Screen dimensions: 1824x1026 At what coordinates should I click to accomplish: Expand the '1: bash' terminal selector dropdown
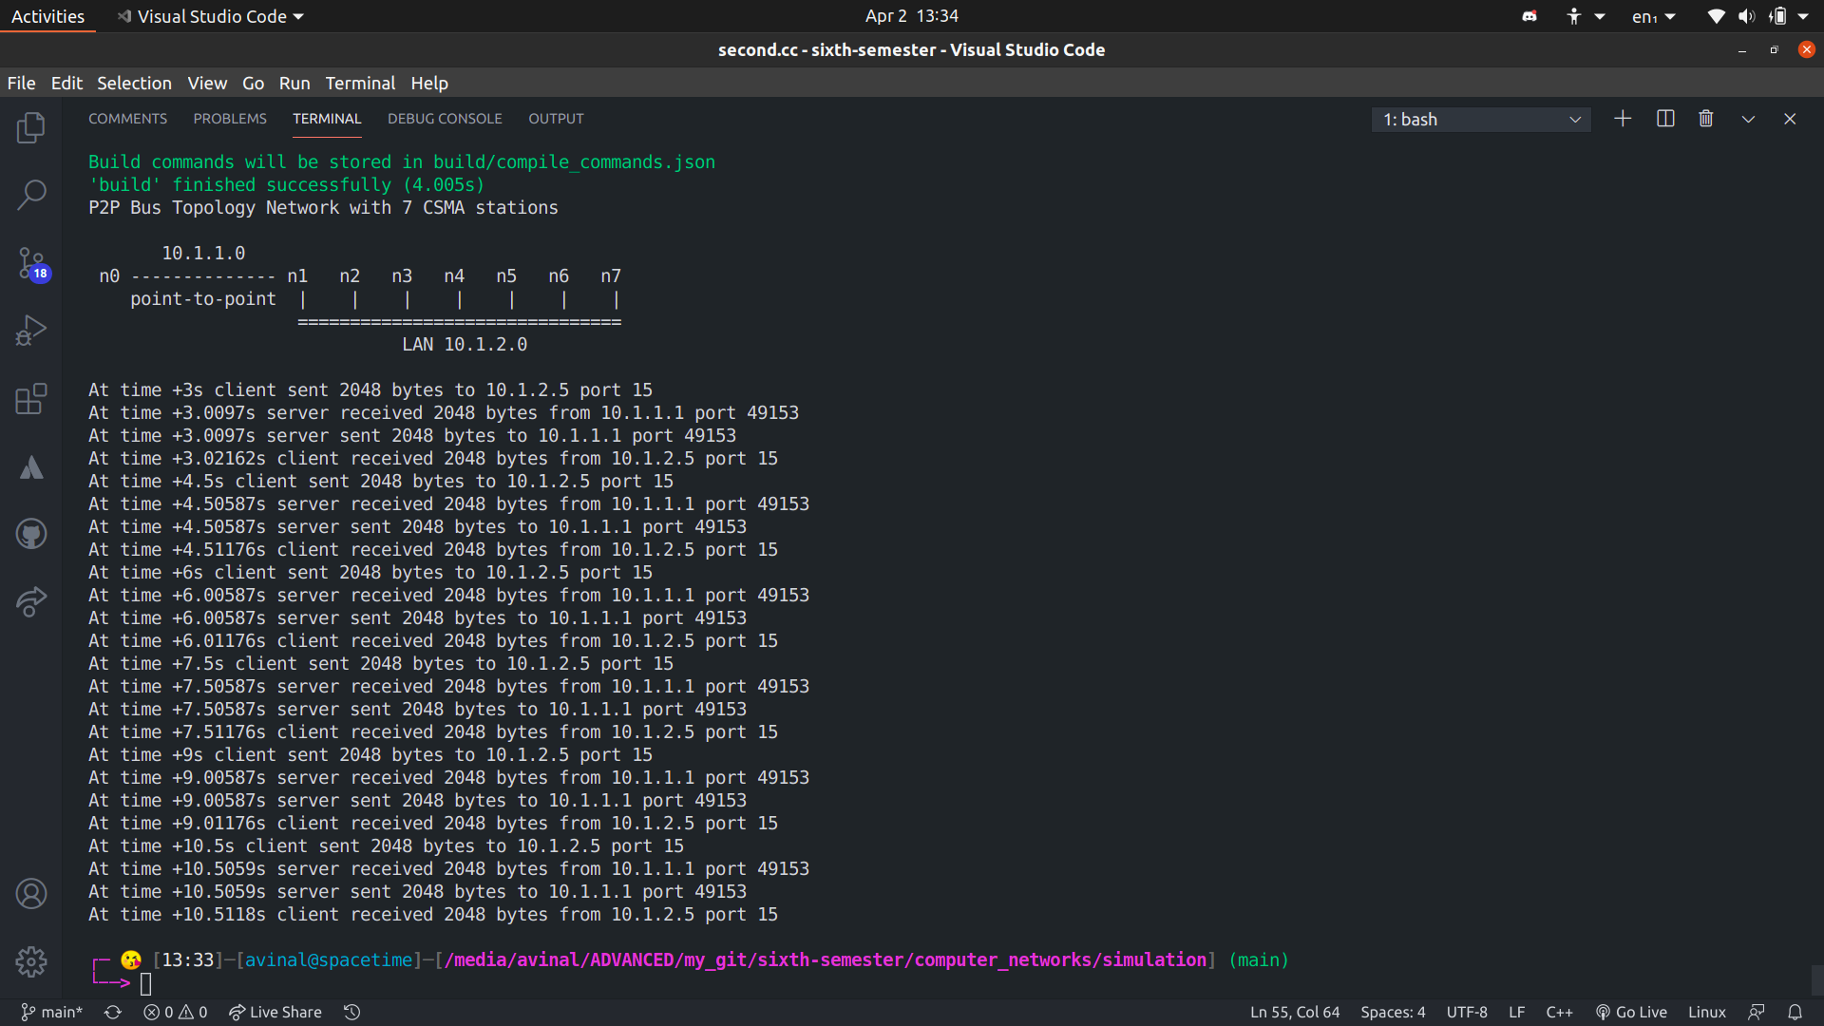coord(1480,120)
